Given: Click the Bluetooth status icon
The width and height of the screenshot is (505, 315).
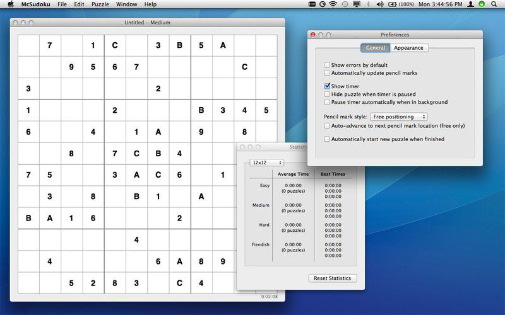Looking at the screenshot, I should point(369,4).
